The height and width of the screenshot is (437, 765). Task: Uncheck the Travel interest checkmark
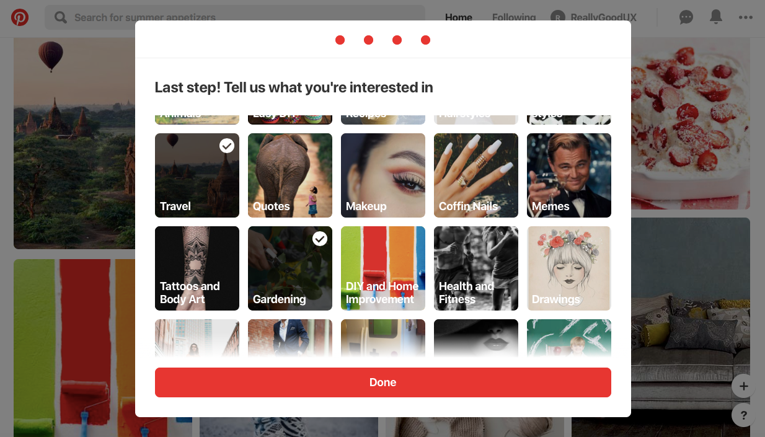coord(227,146)
